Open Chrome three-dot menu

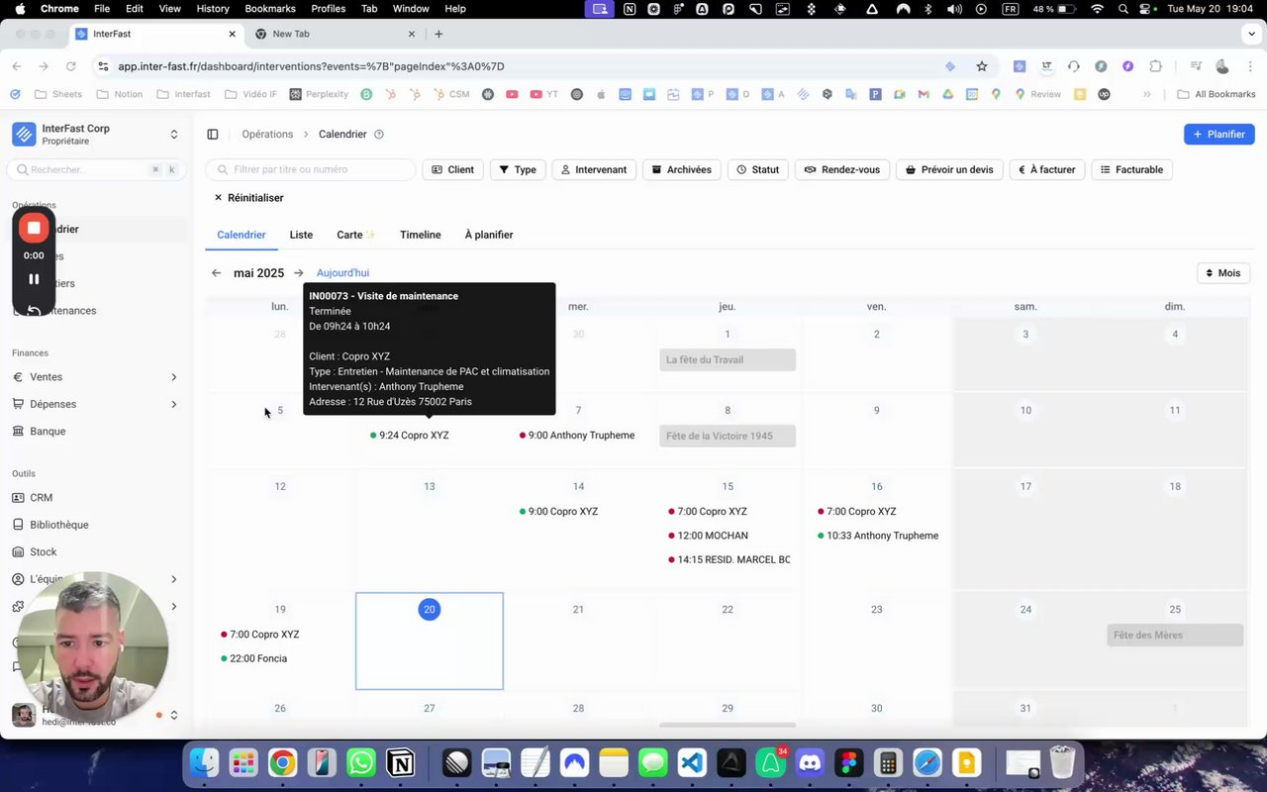pyautogui.click(x=1249, y=66)
